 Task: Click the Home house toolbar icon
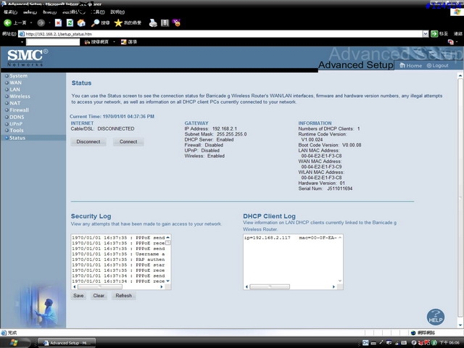click(x=81, y=22)
